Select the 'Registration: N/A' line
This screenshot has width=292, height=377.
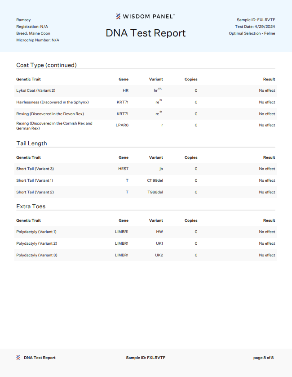coord(32,27)
